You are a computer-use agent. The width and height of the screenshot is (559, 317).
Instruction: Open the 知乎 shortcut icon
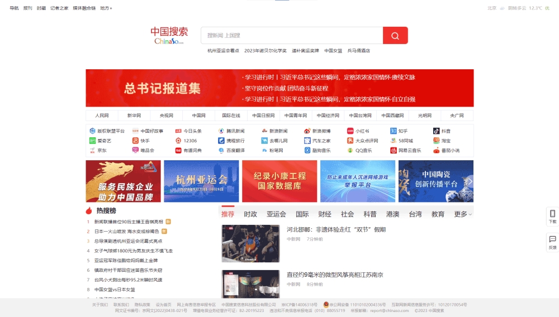click(x=393, y=131)
